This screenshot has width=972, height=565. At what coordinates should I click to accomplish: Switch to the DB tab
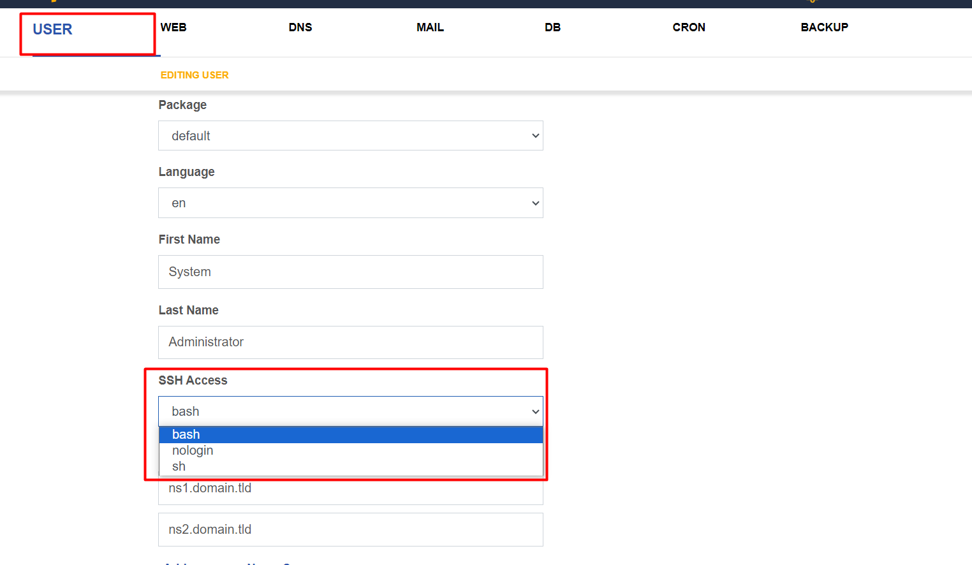(552, 27)
